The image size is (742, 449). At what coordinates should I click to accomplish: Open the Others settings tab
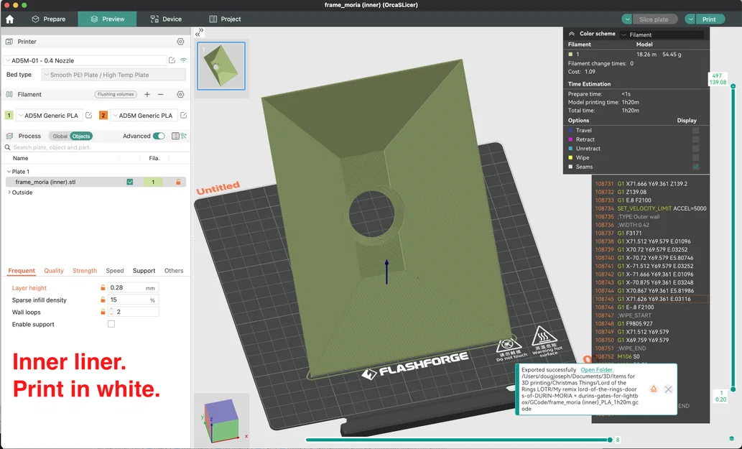(174, 271)
